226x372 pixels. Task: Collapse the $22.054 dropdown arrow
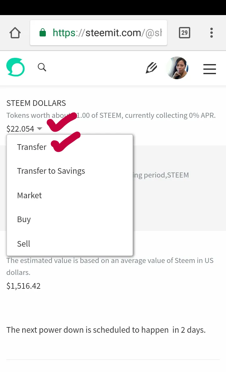pyautogui.click(x=40, y=129)
